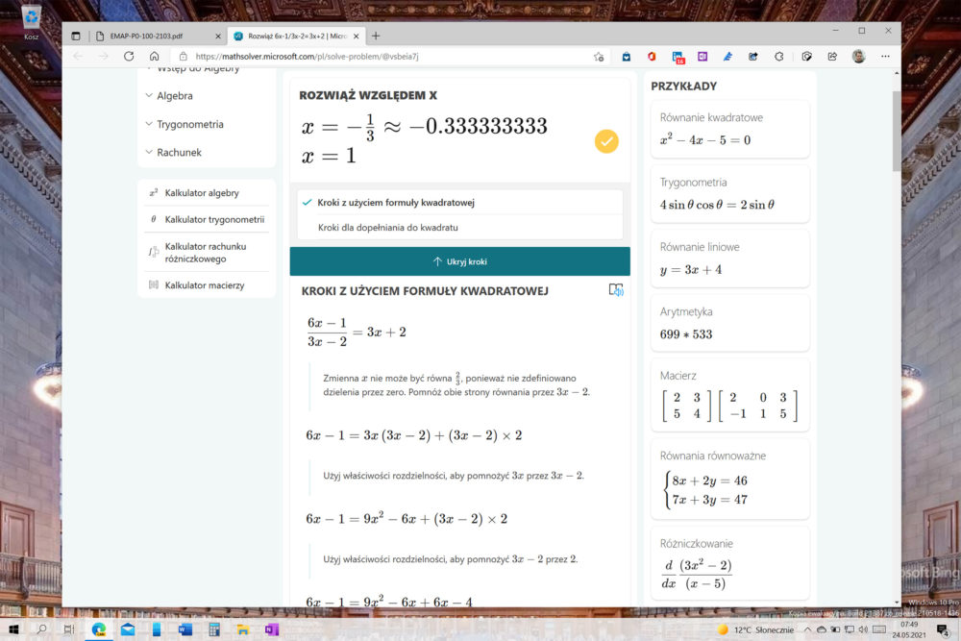The width and height of the screenshot is (961, 641).
Task: Open the taskbar clock showing 07:49
Action: [909, 629]
